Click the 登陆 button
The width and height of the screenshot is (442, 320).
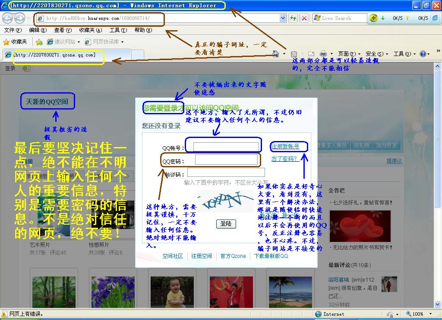[226, 224]
